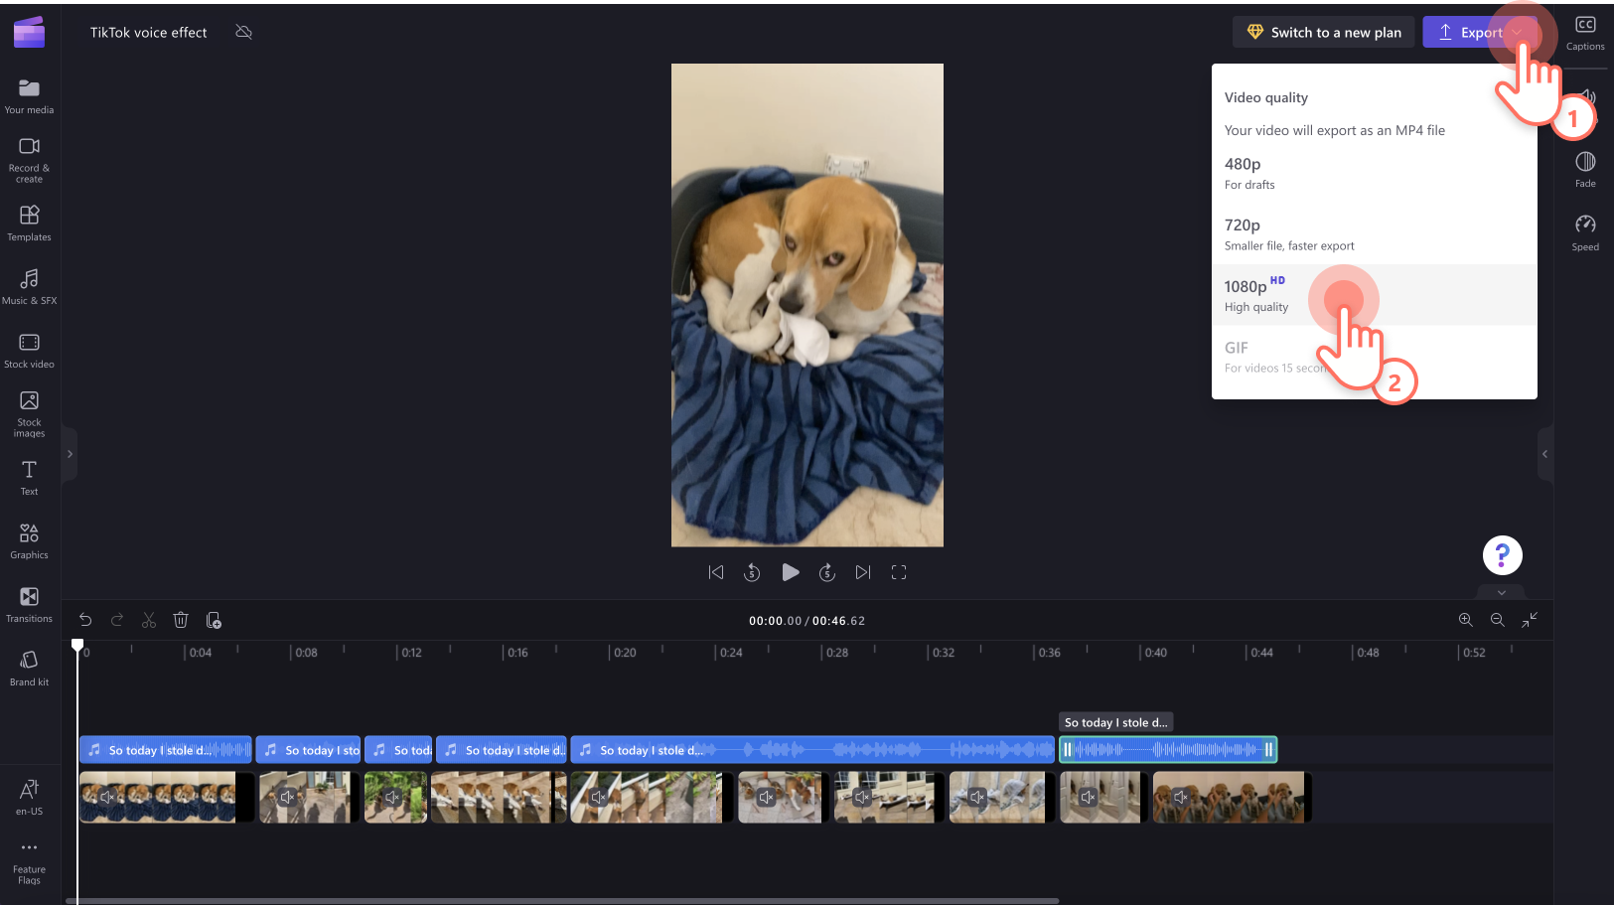Screen dimensions: 1614x905
Task: Delete the selected clip with trash icon
Action: coord(181,620)
